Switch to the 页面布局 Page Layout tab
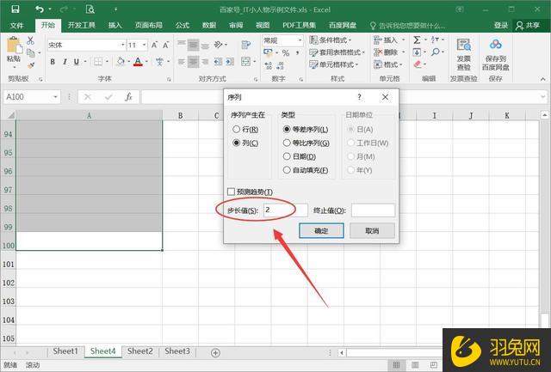Viewport: 551px width, 372px height. pyautogui.click(x=149, y=25)
